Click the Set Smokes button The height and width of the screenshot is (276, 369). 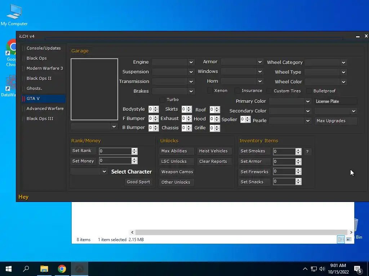click(254, 151)
